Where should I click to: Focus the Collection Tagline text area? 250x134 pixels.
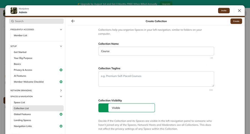156,79
